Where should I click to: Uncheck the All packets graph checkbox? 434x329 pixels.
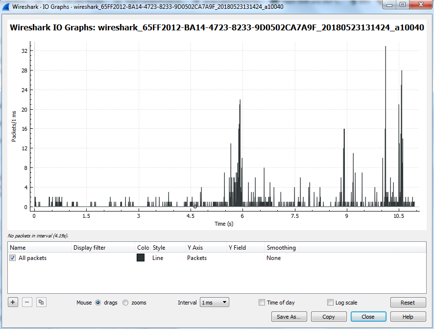[12, 258]
